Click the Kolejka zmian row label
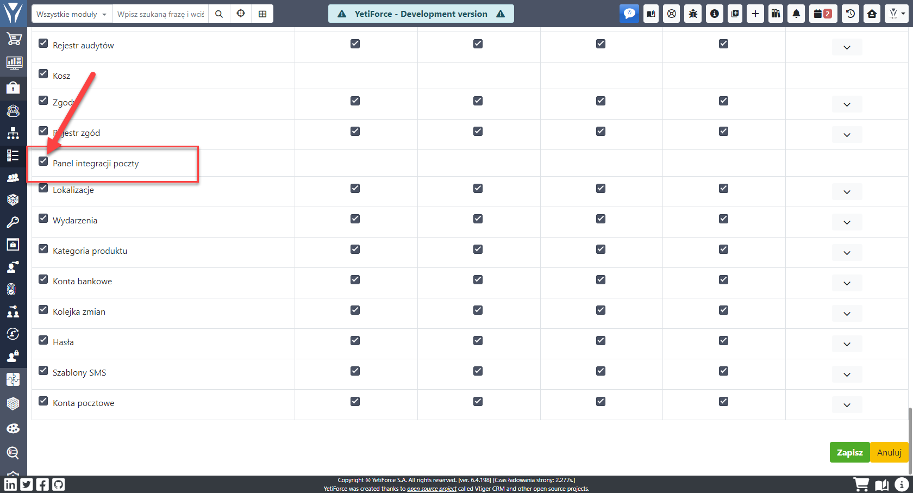 [x=79, y=311]
